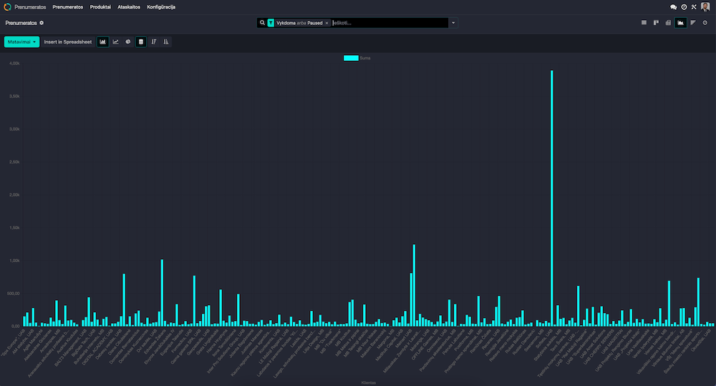Switch to the pivot view
The image size is (716, 386).
pos(668,23)
